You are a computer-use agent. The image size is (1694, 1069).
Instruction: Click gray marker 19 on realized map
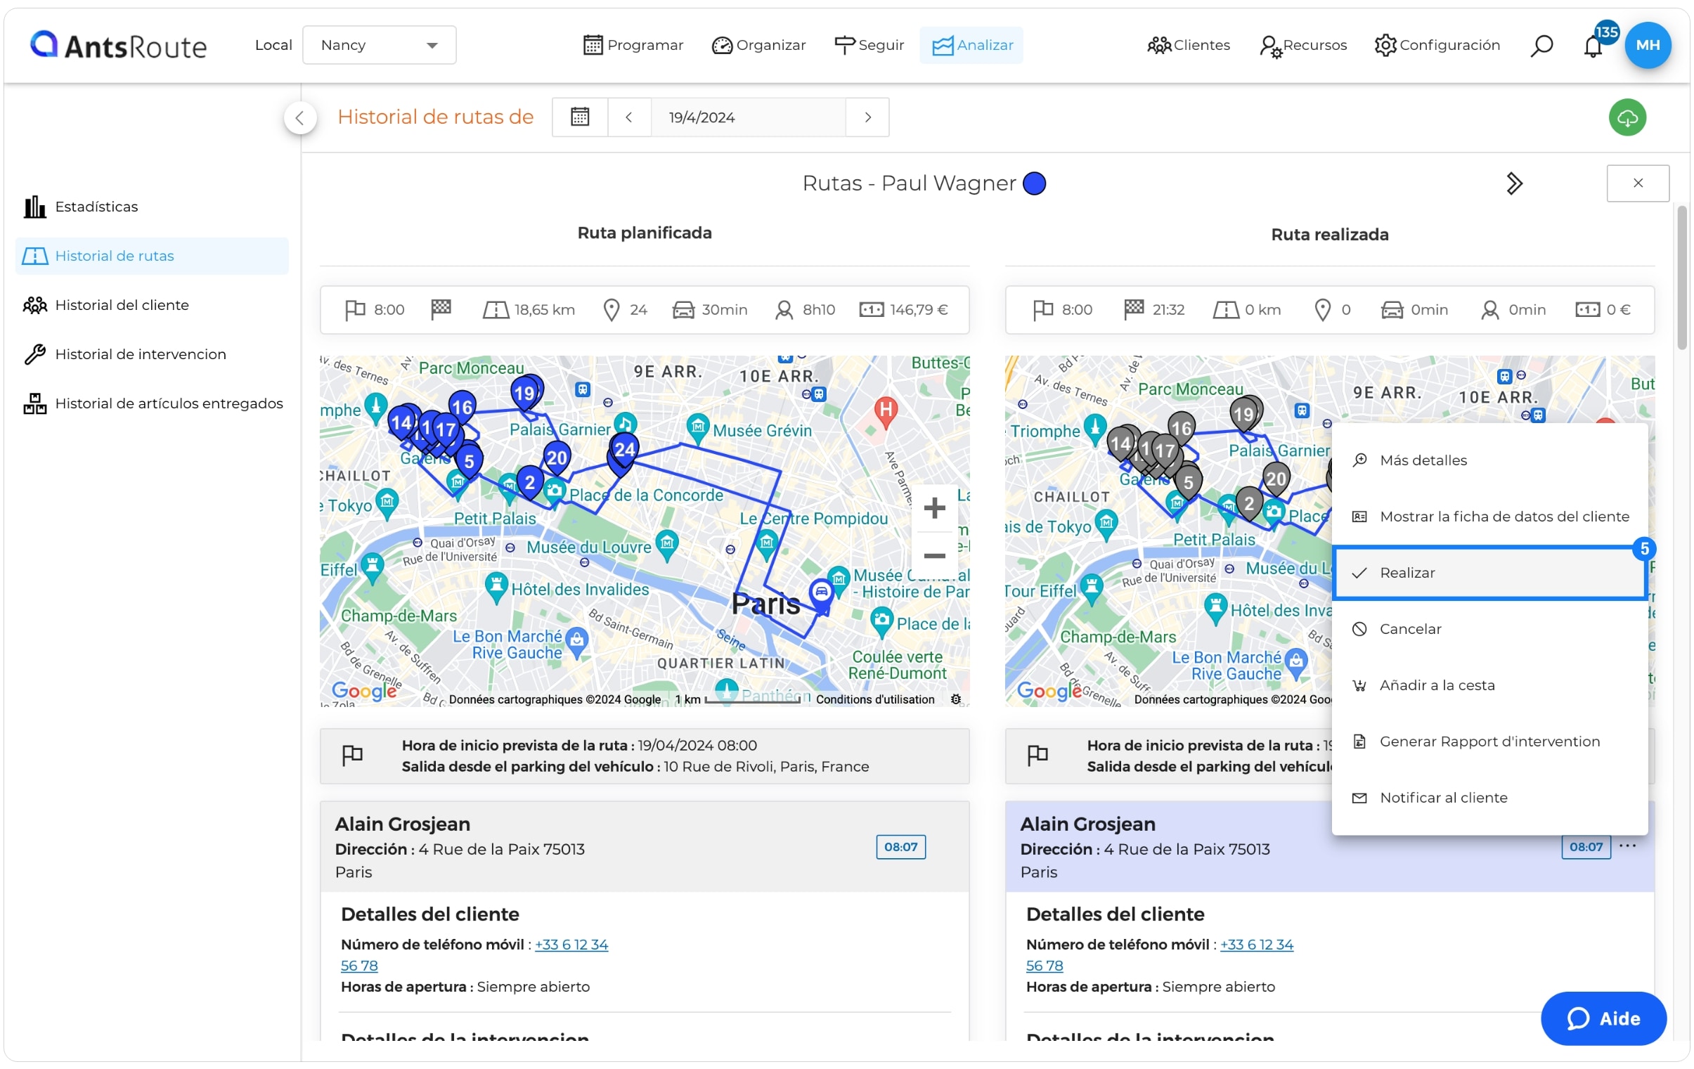(1243, 415)
